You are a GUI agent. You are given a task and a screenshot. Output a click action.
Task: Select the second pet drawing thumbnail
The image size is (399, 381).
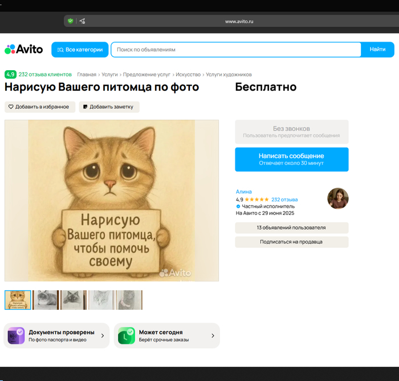pyautogui.click(x=46, y=300)
